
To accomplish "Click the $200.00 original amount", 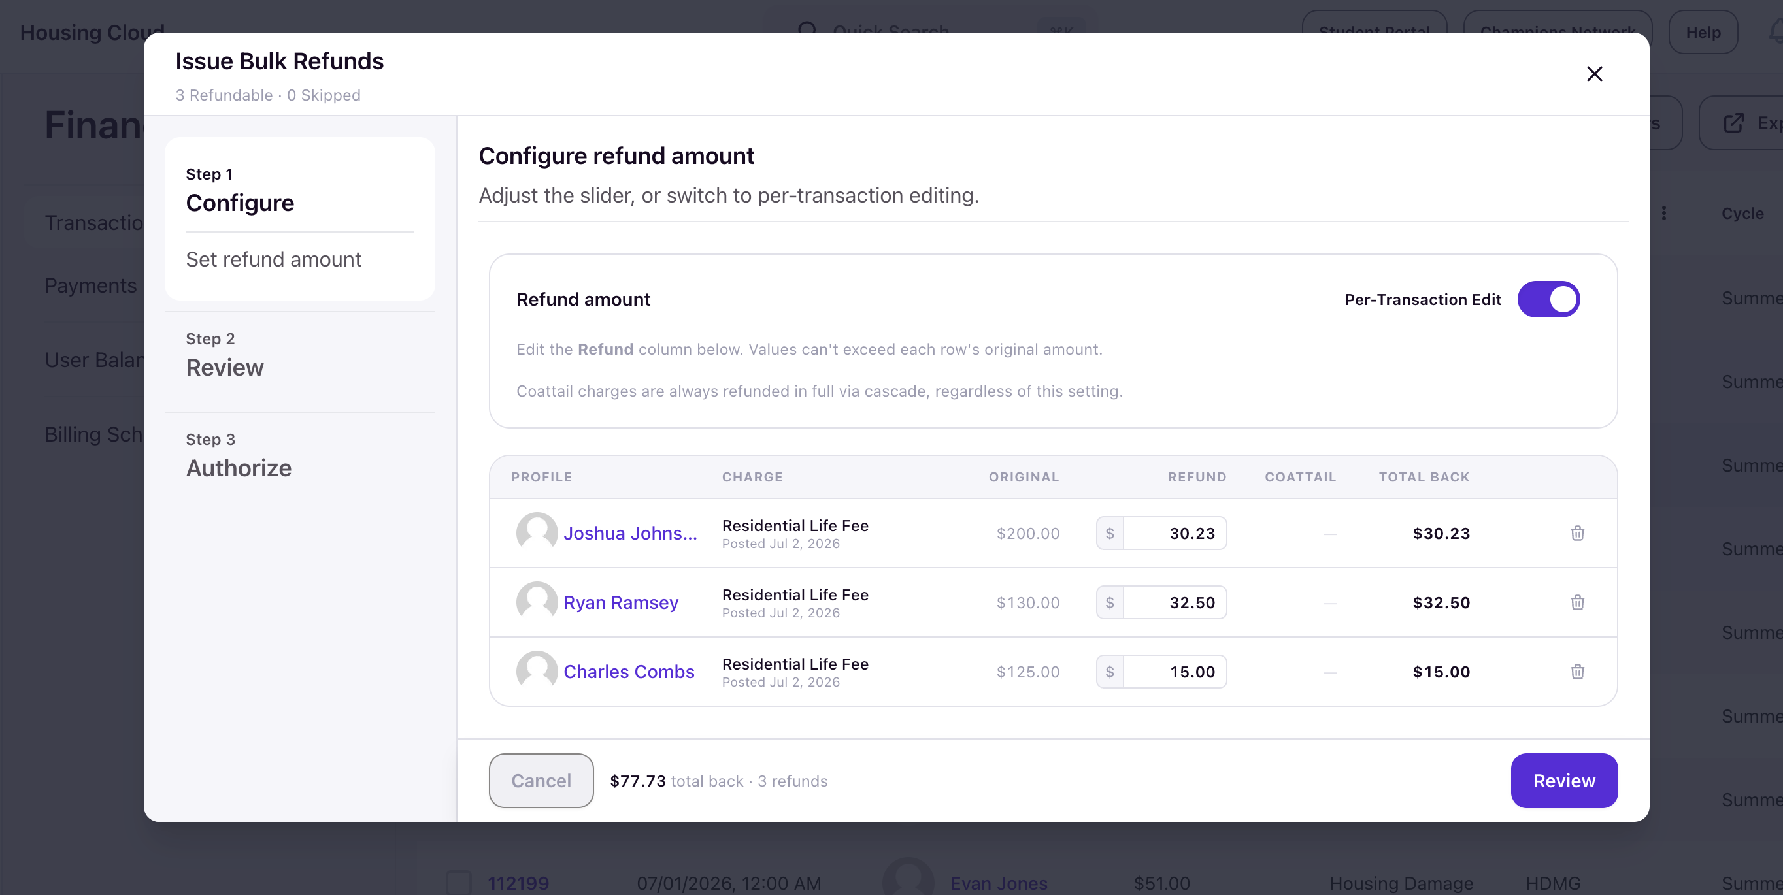I will click(1028, 533).
